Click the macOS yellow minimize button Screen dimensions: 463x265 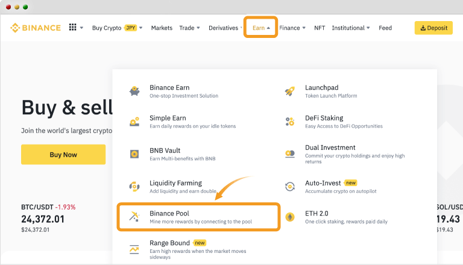(17, 7)
